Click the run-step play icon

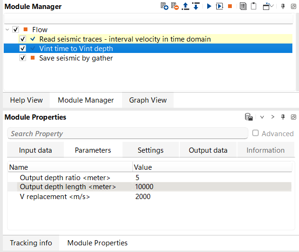220,7
